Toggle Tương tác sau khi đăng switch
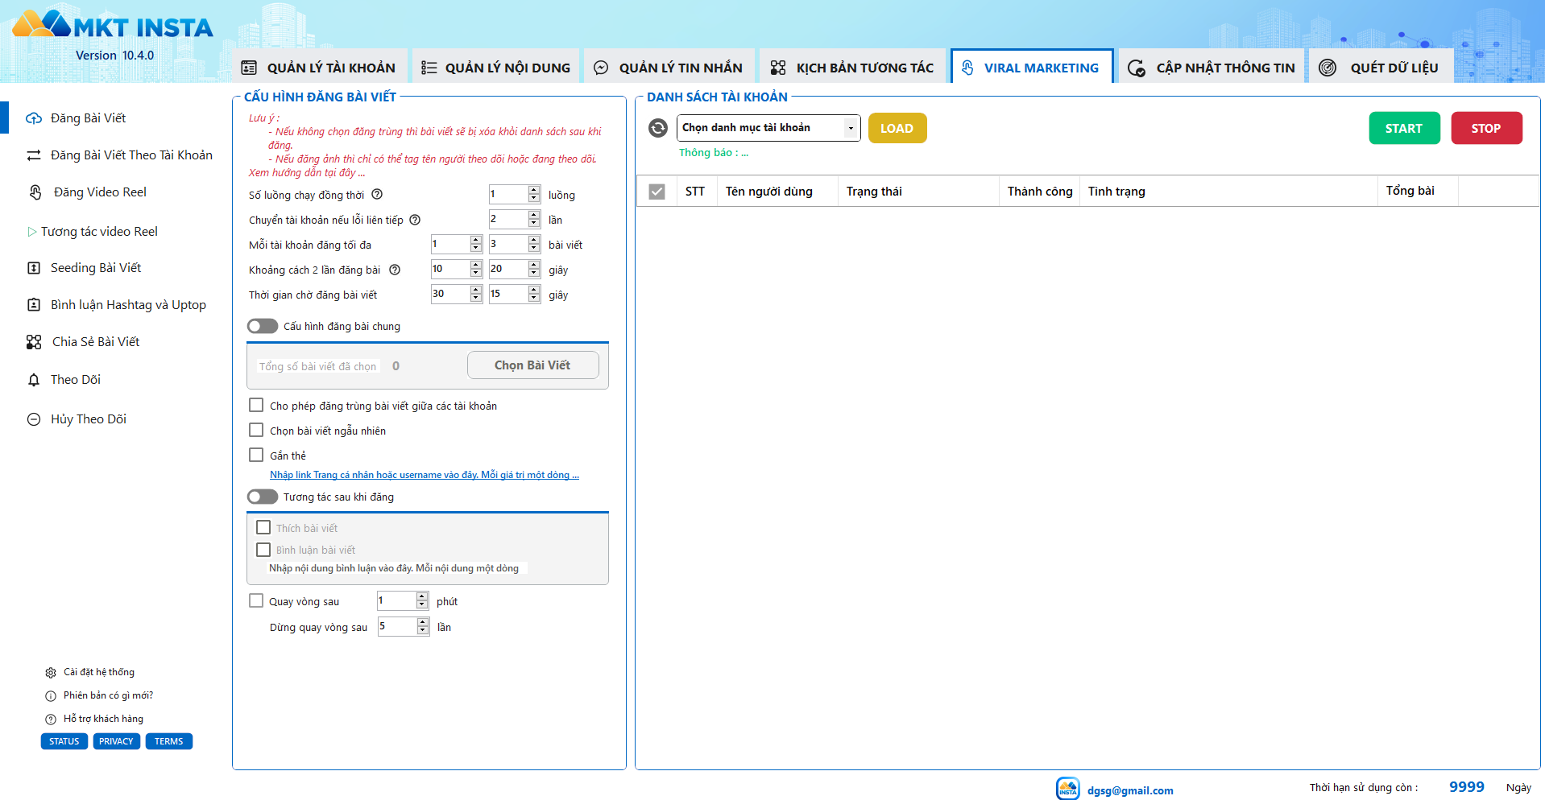This screenshot has height=800, width=1545. click(263, 497)
